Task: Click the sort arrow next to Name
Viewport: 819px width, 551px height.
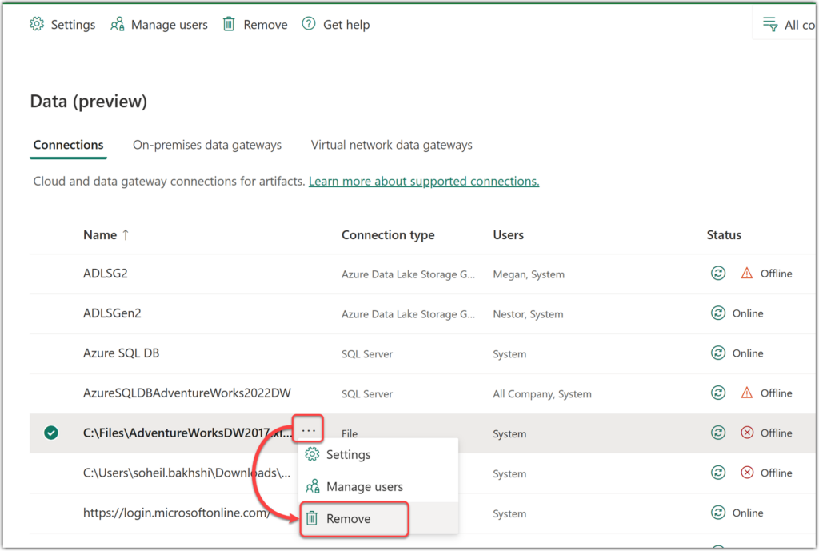Action: point(126,235)
